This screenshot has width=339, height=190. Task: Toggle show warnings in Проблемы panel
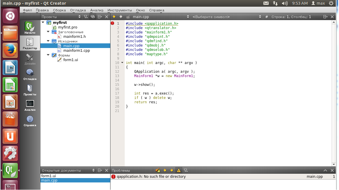click(x=179, y=171)
